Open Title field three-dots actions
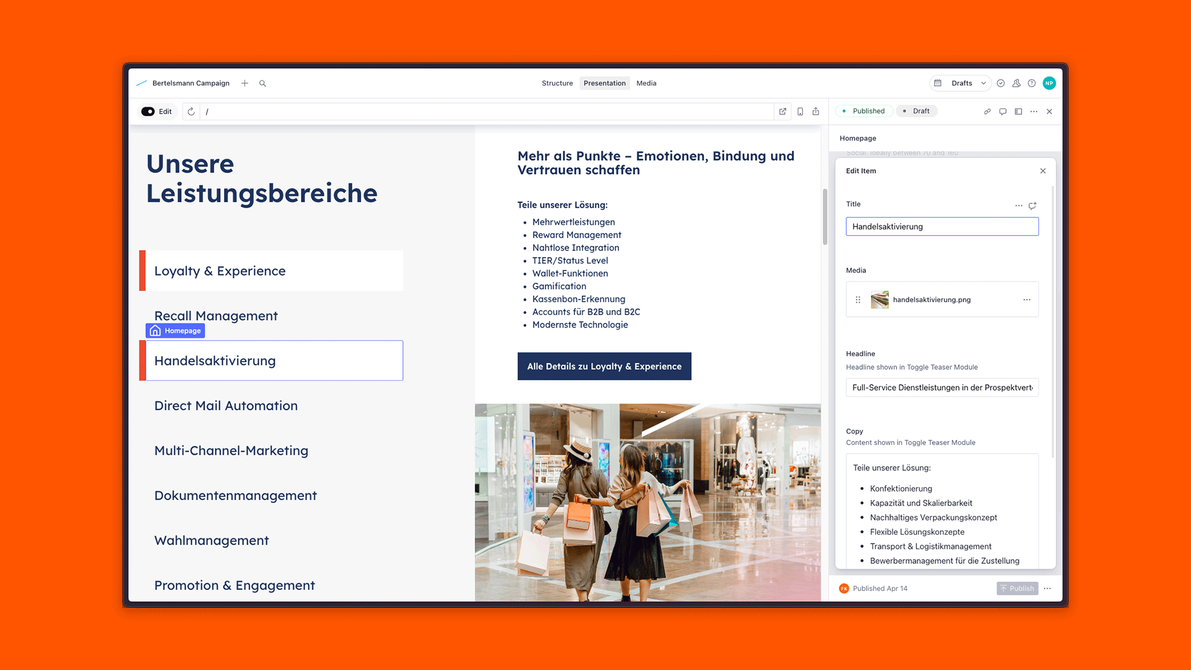 (x=1019, y=205)
